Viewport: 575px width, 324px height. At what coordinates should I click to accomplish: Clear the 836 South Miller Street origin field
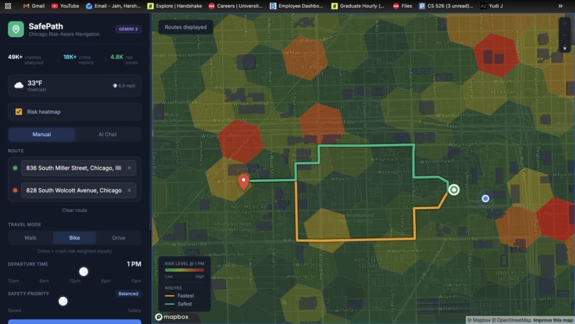pyautogui.click(x=129, y=168)
